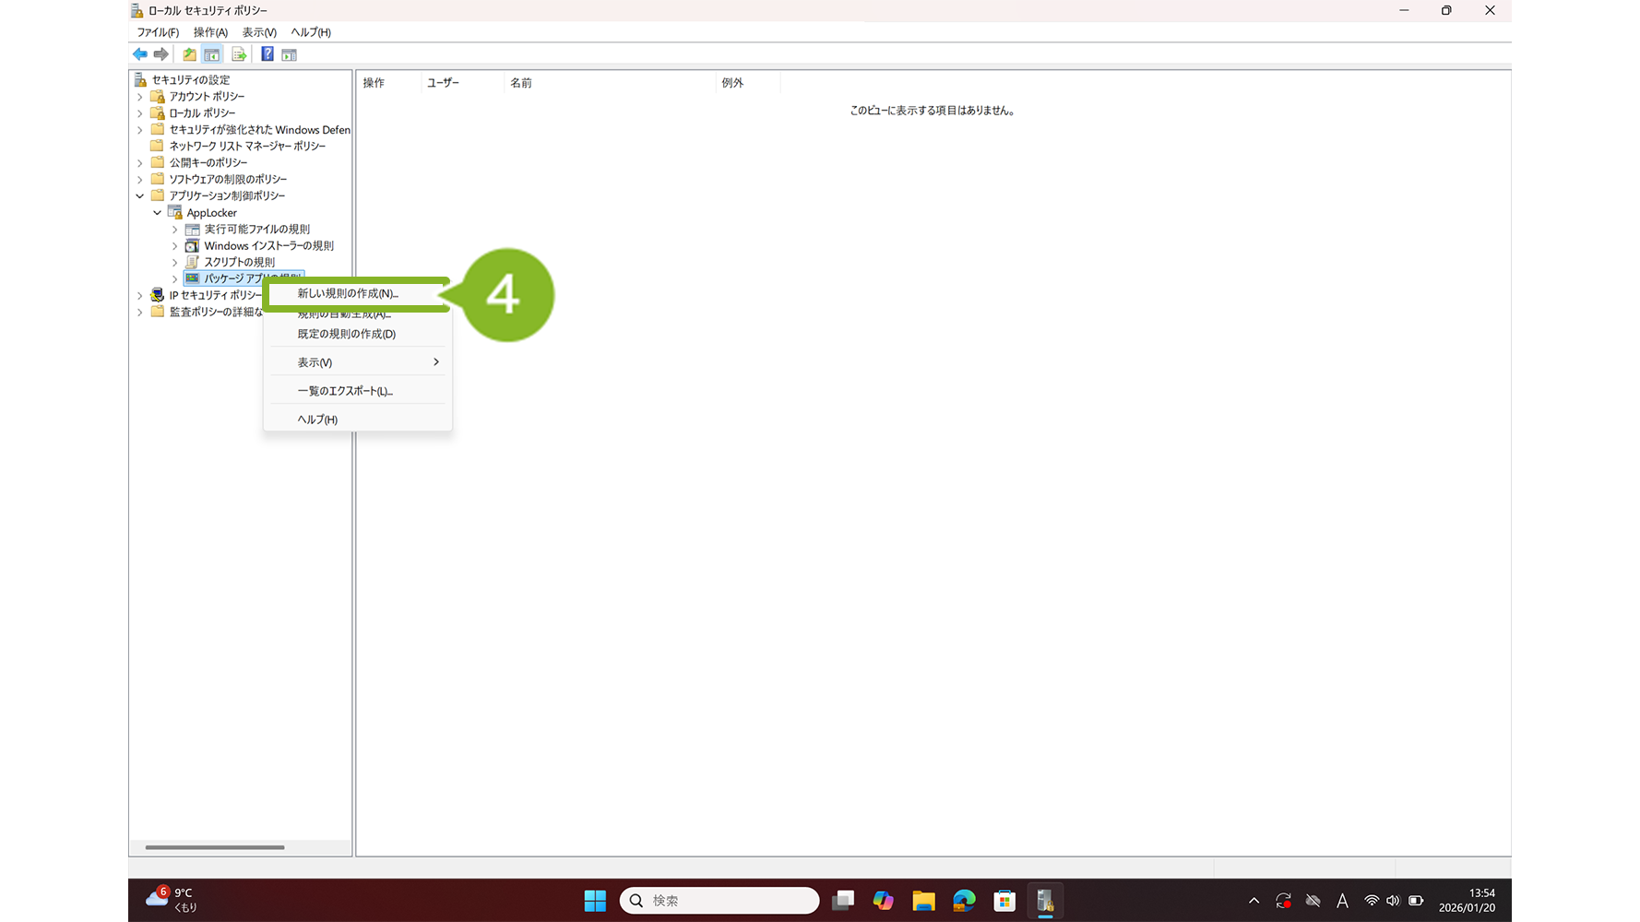Click the tree pane horizontal scrollbar
This screenshot has width=1640, height=922.
[x=215, y=846]
